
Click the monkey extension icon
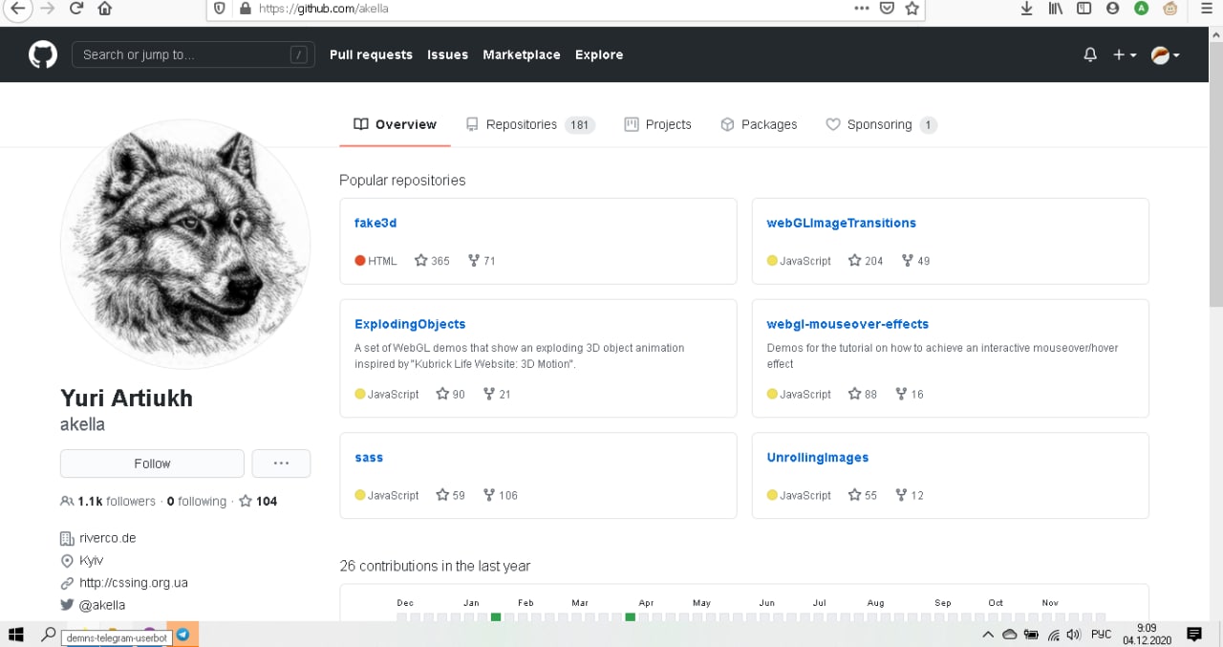coord(1169,9)
